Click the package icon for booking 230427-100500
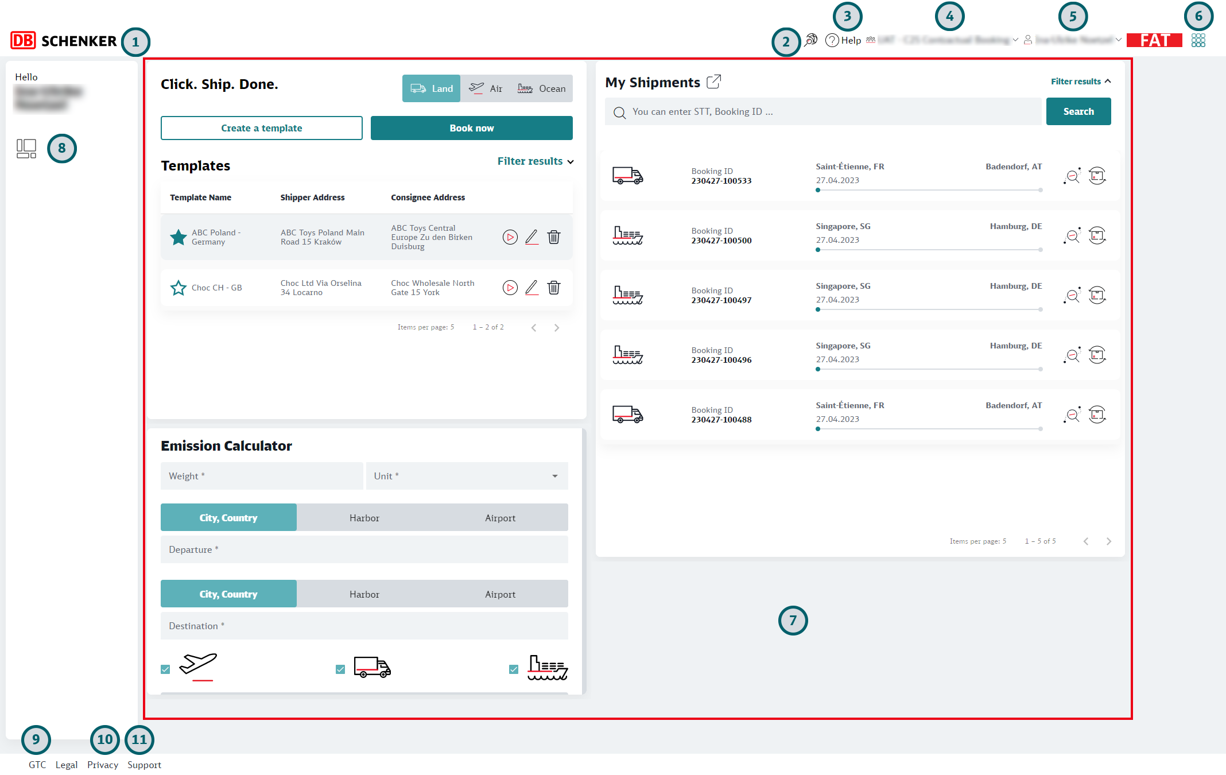The image size is (1226, 775). 1097,235
